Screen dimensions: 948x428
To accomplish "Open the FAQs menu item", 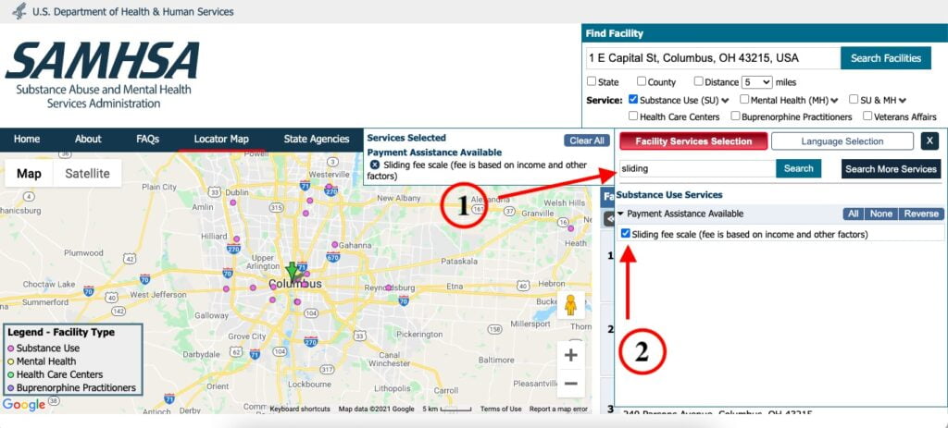I will [147, 139].
